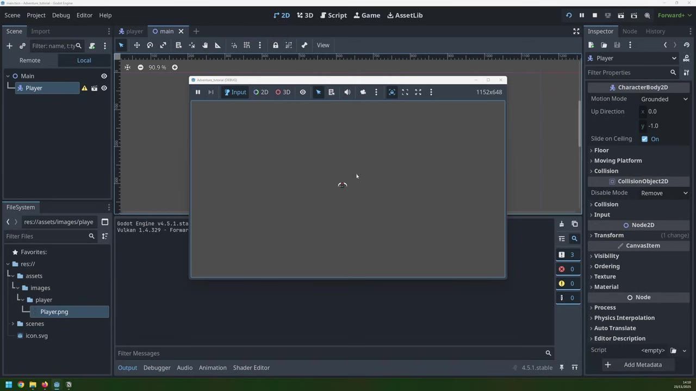Zoom out with the minus button
This screenshot has width=696, height=391.
click(140, 67)
